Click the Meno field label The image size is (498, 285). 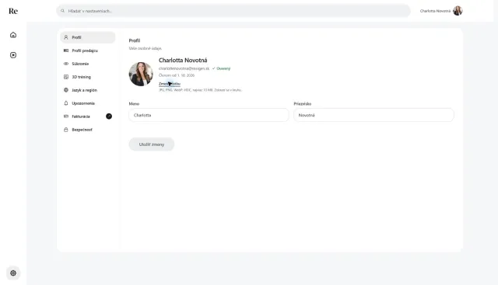134,103
